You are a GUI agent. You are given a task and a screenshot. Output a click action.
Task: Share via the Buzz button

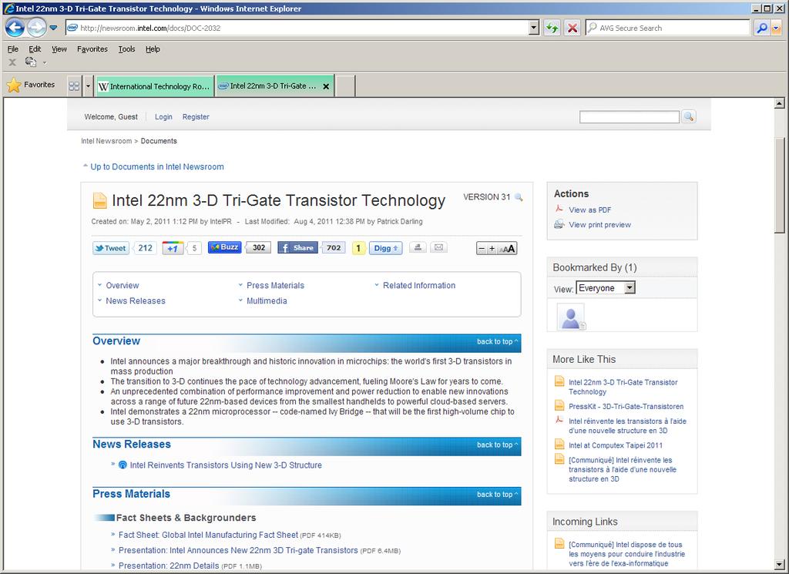[x=224, y=247]
